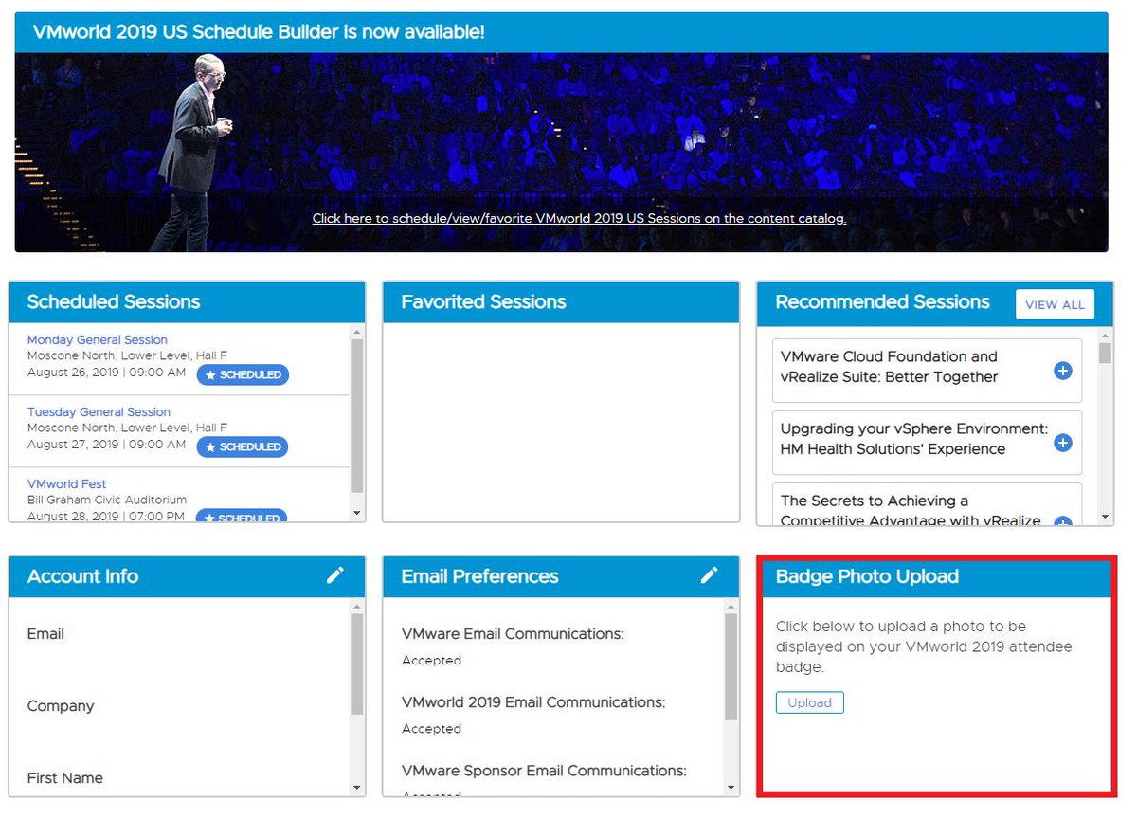Click the Schedule Builder is now available banner title
Screen dimensions: 1137x819
259,31
